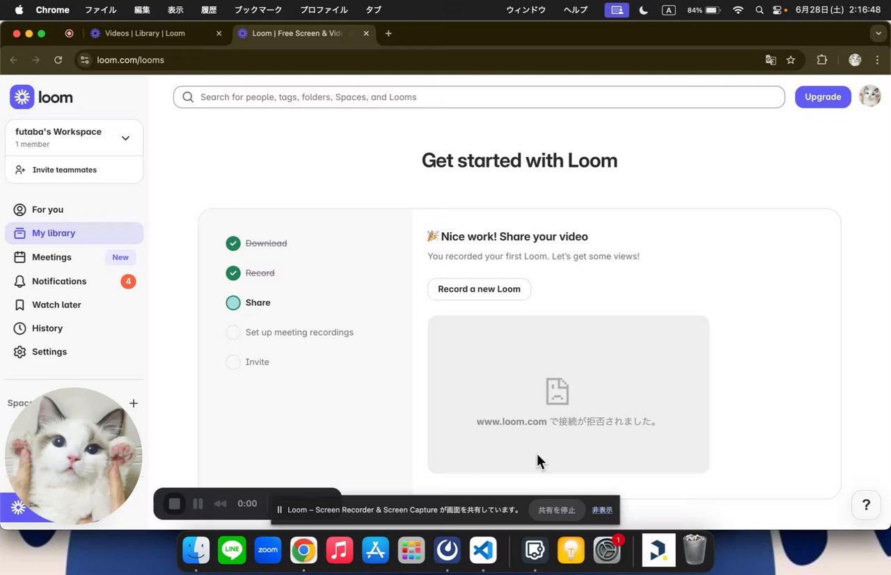Viewport: 891px width, 575px height.
Task: Pause the Loom recording
Action: click(198, 503)
